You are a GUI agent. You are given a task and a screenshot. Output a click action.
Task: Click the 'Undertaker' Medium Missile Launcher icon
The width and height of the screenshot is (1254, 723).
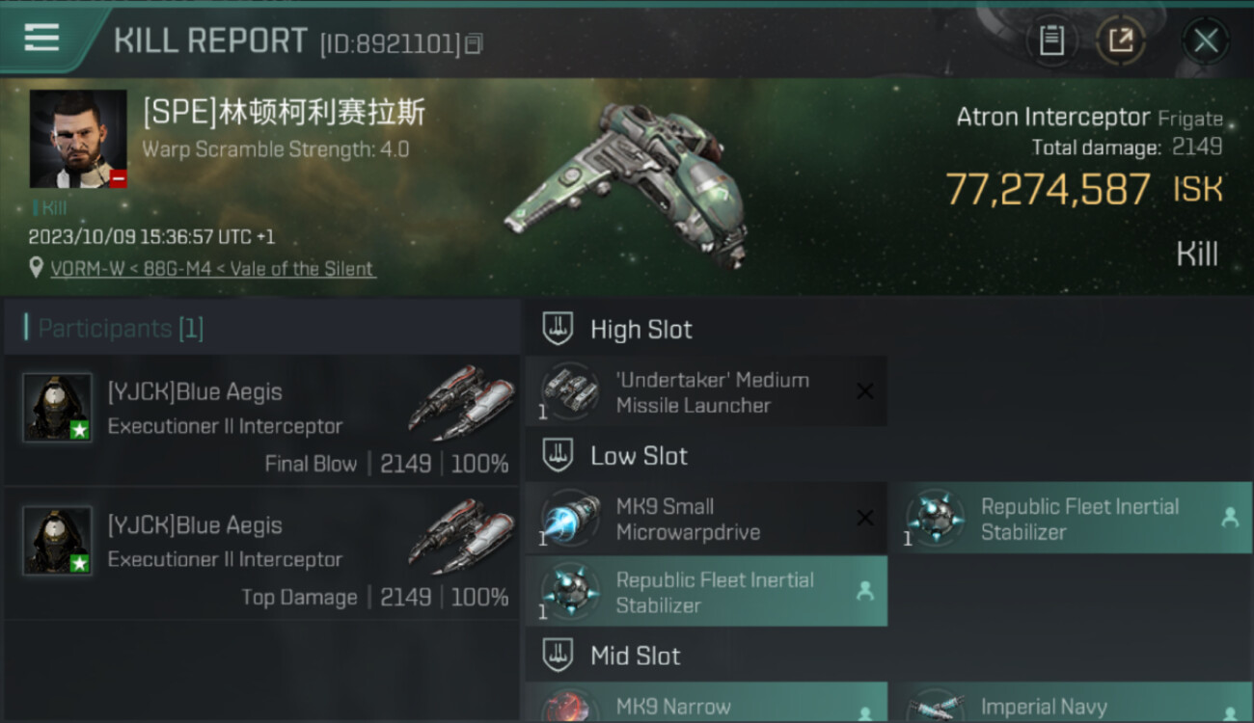click(570, 390)
